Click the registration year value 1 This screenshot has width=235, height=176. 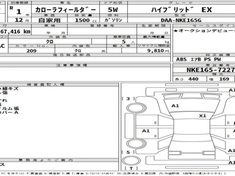click(19, 12)
